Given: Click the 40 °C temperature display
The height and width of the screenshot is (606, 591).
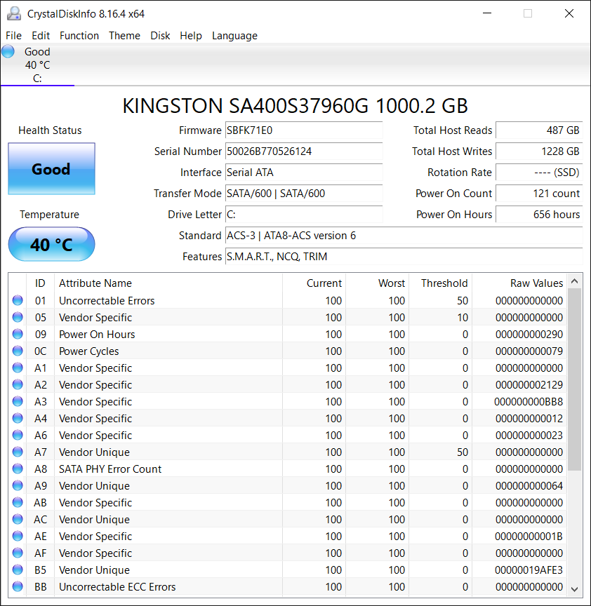Looking at the screenshot, I should pyautogui.click(x=51, y=244).
